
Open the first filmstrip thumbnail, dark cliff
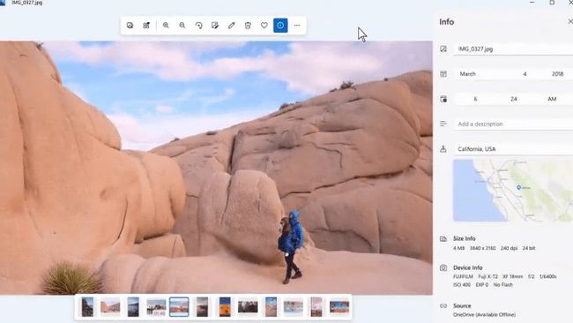[87, 306]
